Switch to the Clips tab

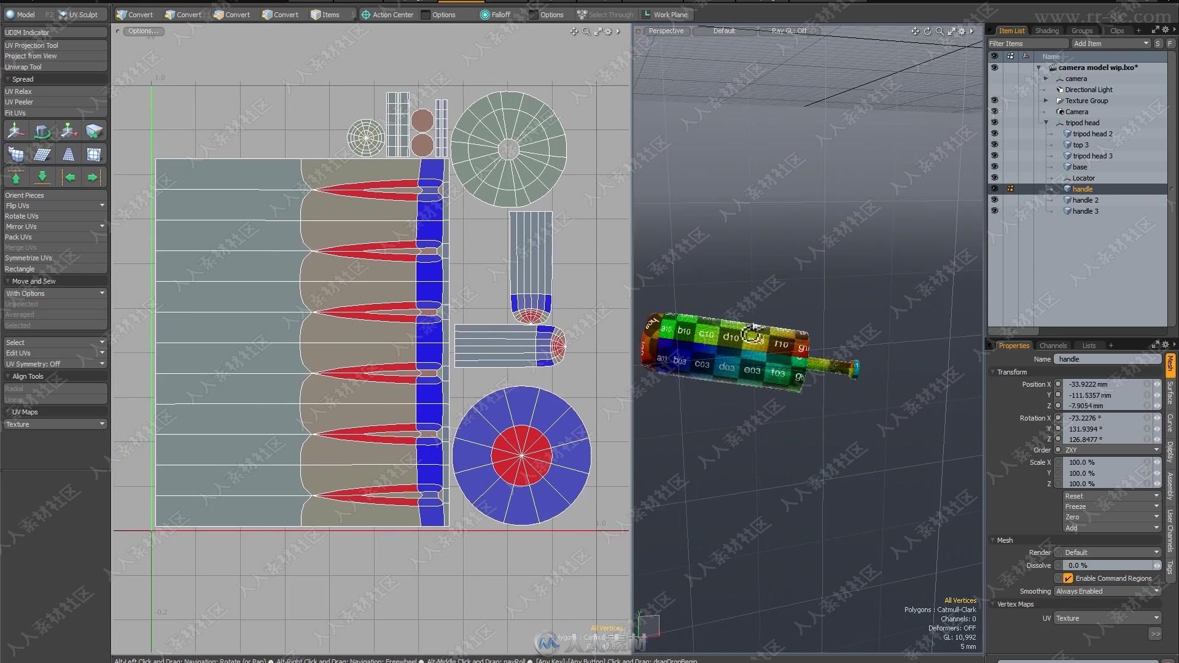(1117, 31)
